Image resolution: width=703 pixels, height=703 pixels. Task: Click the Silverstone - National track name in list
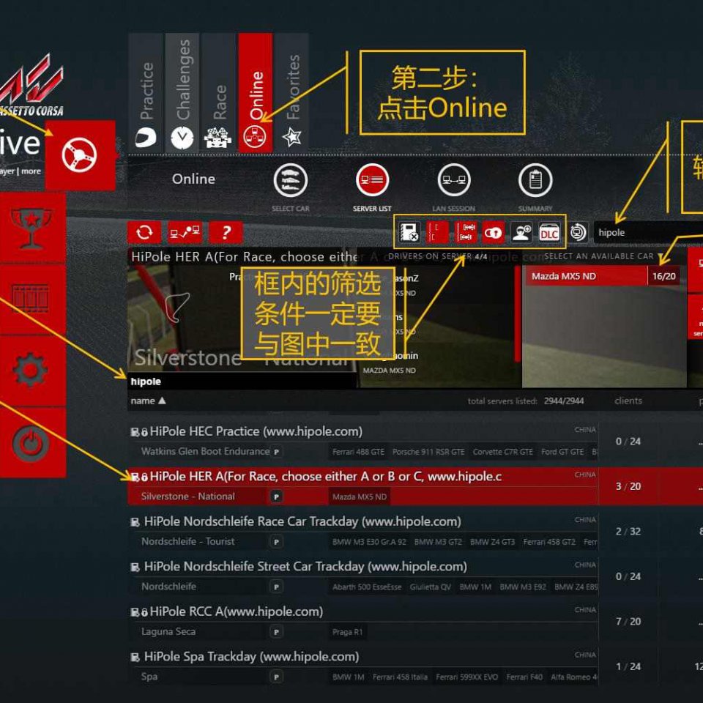(x=188, y=496)
